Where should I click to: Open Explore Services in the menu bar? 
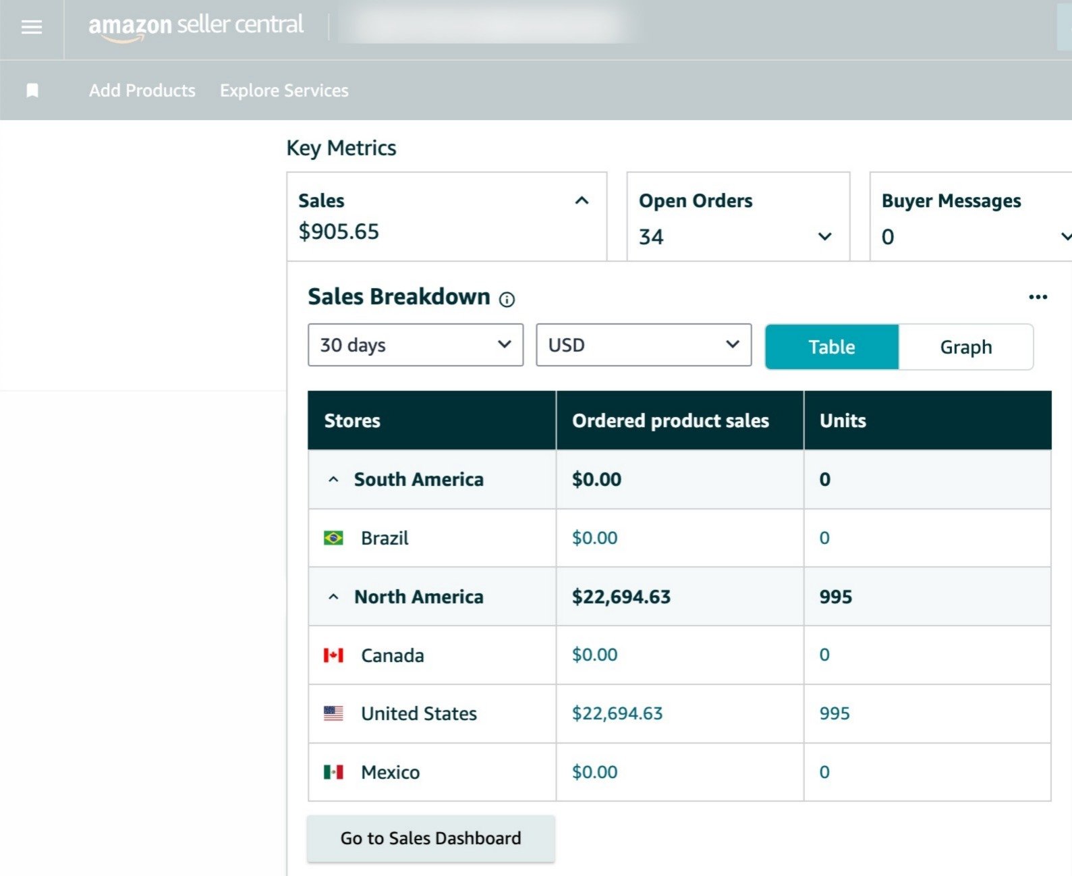(284, 90)
